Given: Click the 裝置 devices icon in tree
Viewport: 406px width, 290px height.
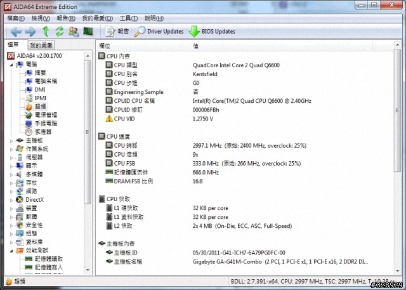Looking at the screenshot, I should 20,208.
